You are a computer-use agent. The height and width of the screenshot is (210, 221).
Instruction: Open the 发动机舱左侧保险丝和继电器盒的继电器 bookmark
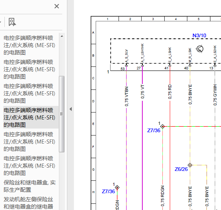28,203
